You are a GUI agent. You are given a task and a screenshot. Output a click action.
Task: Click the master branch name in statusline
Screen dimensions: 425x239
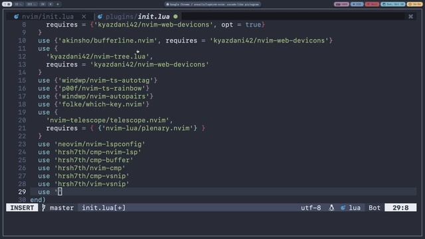(x=62, y=208)
